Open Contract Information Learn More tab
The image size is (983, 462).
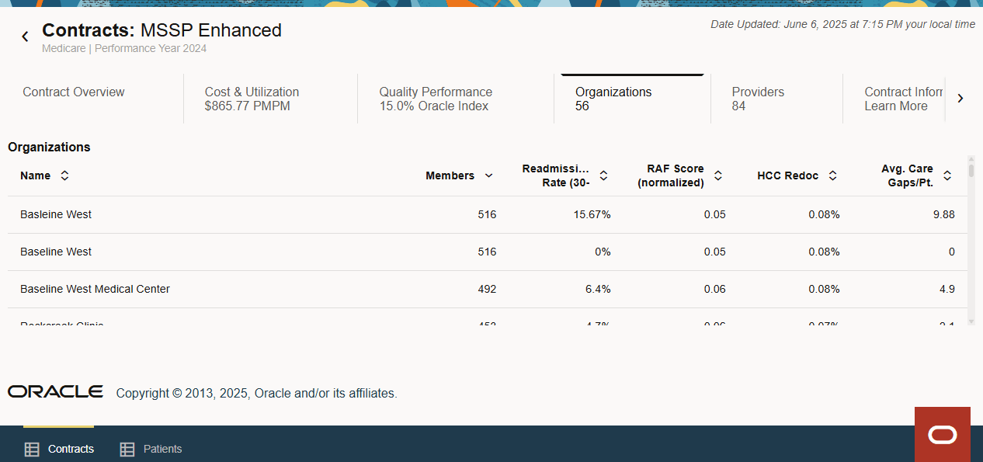coord(902,99)
